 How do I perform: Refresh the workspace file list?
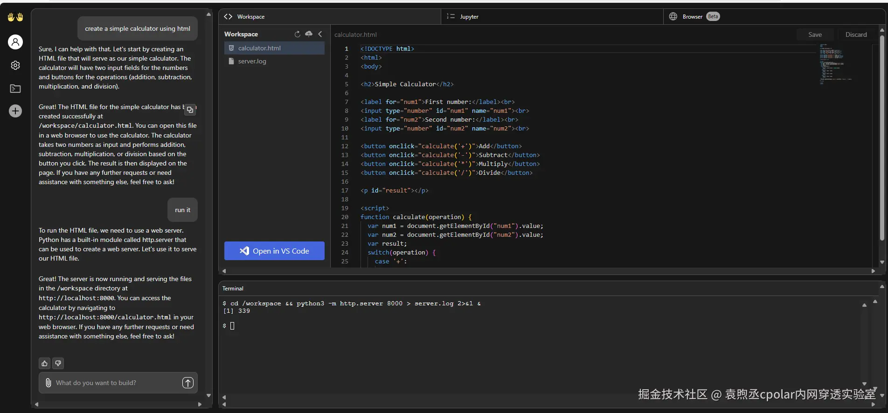point(297,34)
